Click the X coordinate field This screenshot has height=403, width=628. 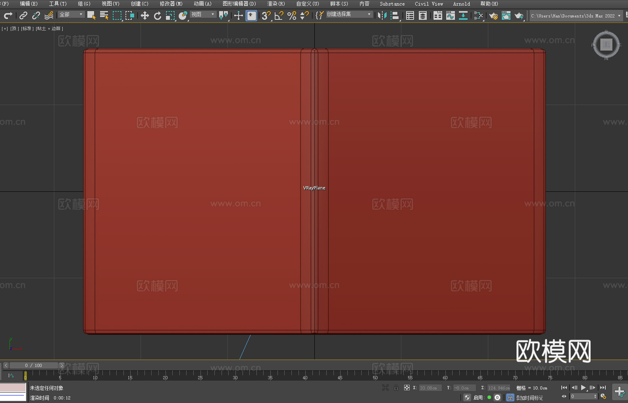click(x=430, y=388)
